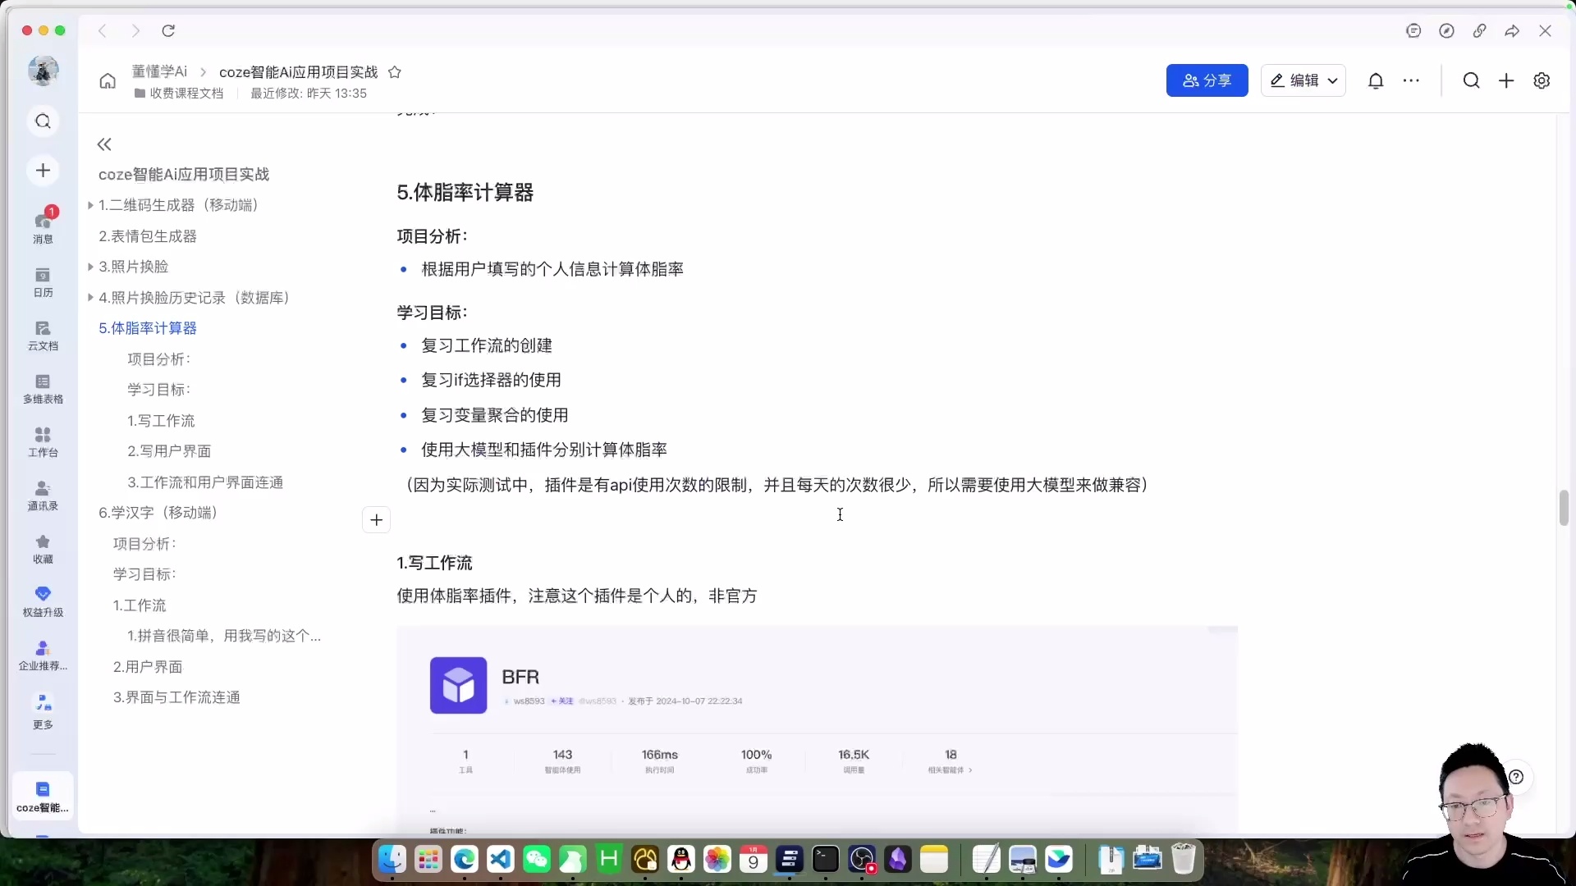Viewport: 1576px width, 886px height.
Task: Open the settings gear in the top bar
Action: click(1542, 80)
